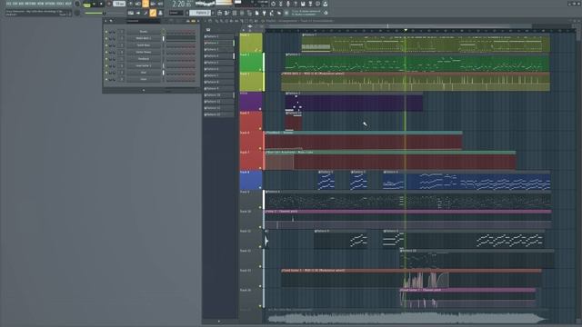Mute the Vital channel LED
This screenshot has width=582, height=327.
[106, 73]
